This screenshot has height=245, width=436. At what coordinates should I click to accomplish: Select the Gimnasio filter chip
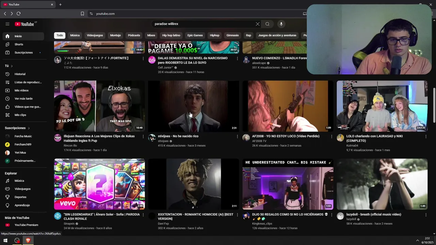pyautogui.click(x=233, y=35)
